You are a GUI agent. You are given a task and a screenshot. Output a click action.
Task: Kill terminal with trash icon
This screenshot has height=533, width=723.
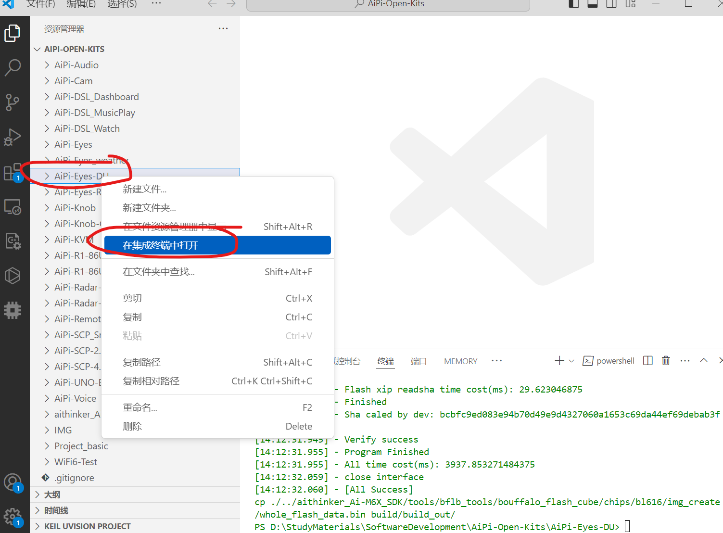666,361
